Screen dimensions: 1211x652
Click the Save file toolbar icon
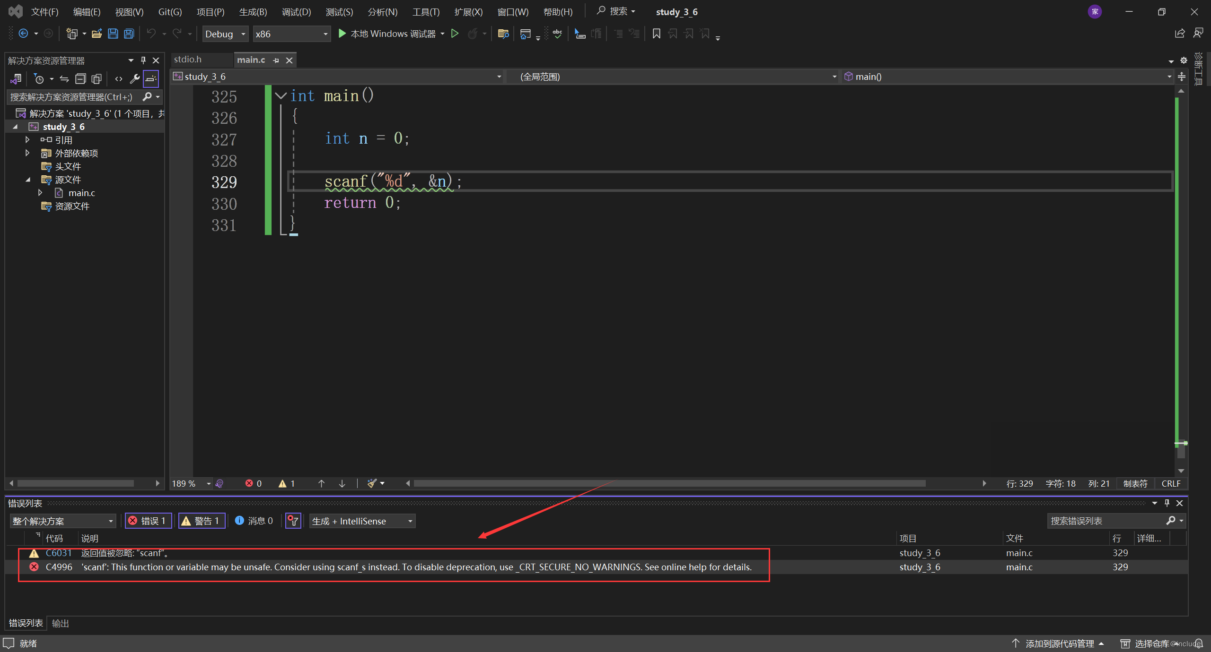click(x=113, y=34)
